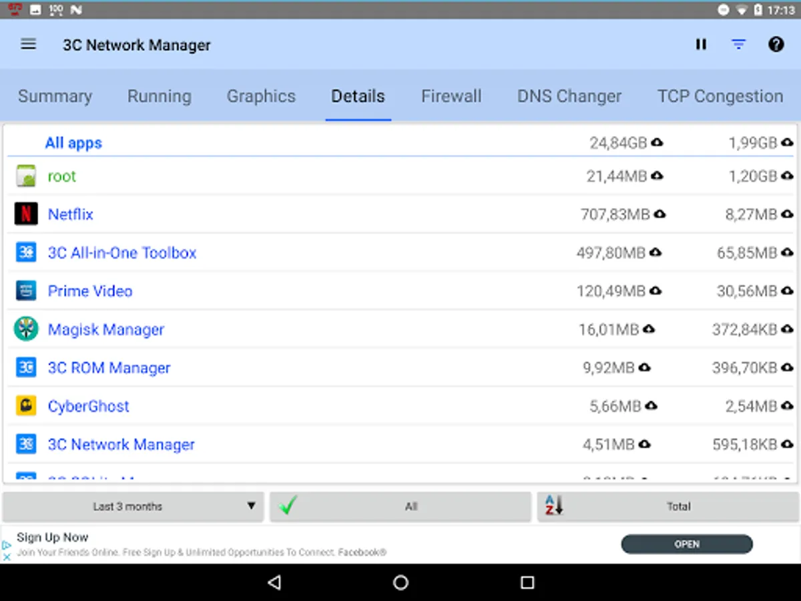Click the cloud icon next to 16,01MB
801x601 pixels.
tap(649, 329)
